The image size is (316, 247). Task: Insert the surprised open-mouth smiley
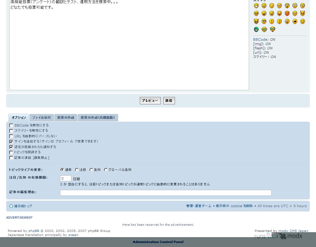[x=287, y=6]
